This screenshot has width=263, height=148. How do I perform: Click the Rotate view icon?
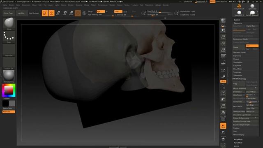223,113
